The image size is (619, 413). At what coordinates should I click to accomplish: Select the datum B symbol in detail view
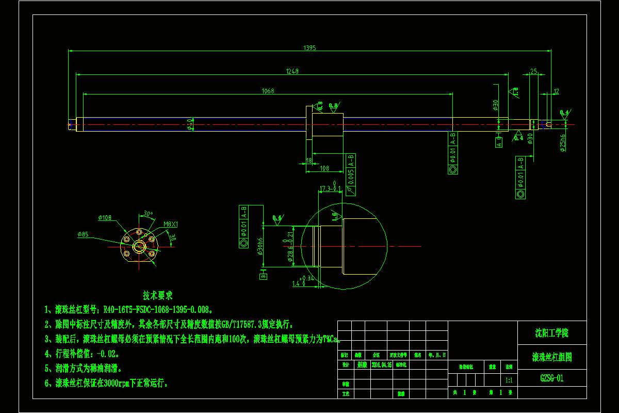click(263, 274)
